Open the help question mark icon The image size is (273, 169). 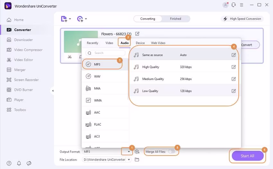(x=9, y=163)
